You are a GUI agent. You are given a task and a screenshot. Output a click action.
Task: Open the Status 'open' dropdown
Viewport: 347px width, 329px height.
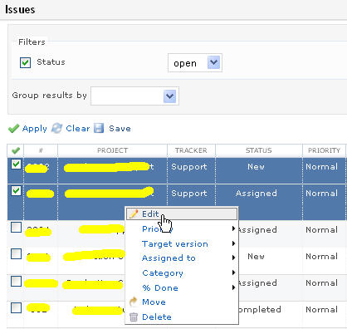click(x=195, y=63)
